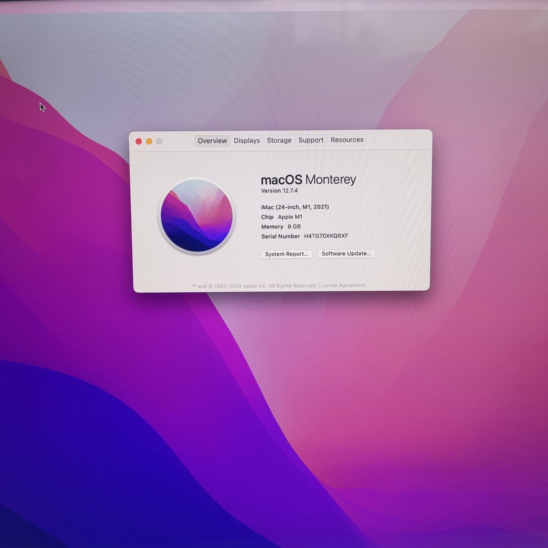
Task: Click the Apple copyright notice text
Action: pos(254,286)
